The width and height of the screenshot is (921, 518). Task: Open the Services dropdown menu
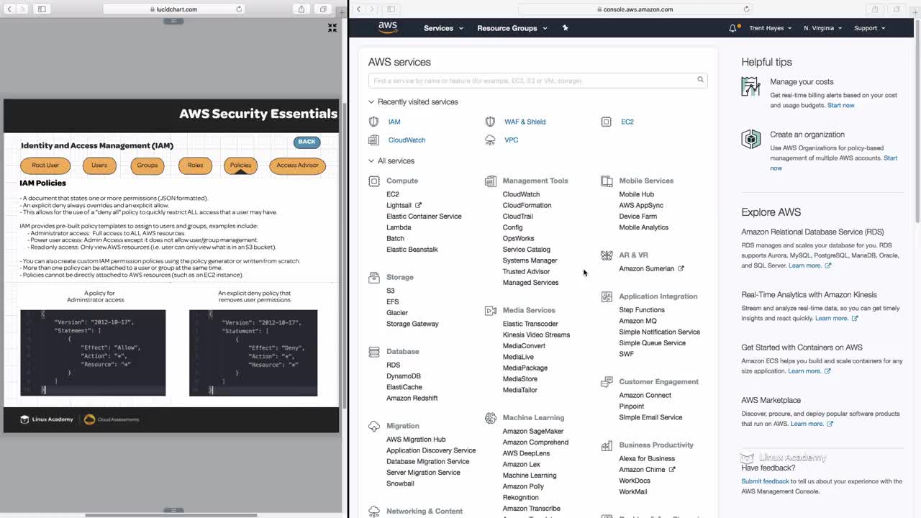point(443,28)
